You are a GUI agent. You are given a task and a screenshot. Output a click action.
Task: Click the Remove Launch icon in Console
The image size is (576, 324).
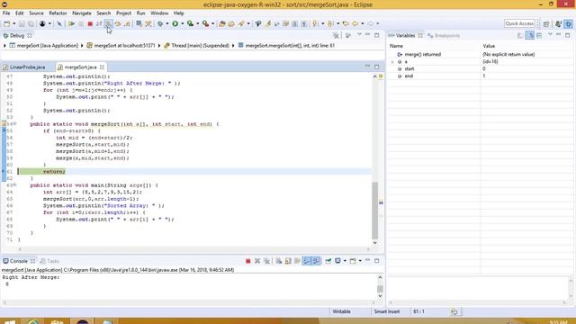257,261
